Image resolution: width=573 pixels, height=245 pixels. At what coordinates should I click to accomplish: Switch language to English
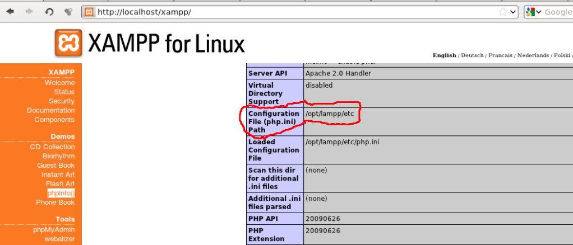pos(445,55)
